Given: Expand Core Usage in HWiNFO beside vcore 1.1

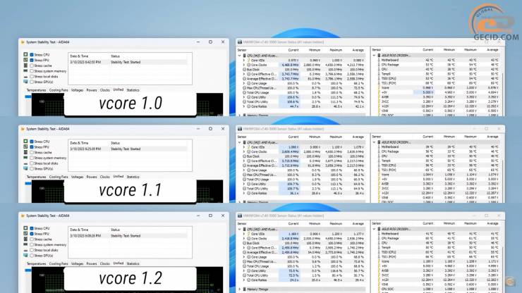Looking at the screenshot, I should [x=244, y=170].
